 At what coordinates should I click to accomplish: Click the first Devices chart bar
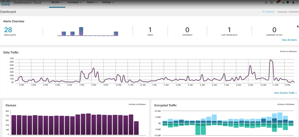click(x=14, y=125)
